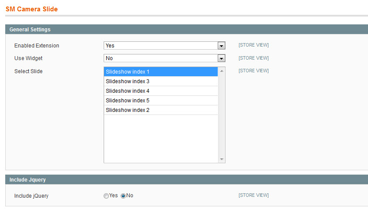
Task: Choose Yes for Include jQuery
Action: [x=106, y=196]
